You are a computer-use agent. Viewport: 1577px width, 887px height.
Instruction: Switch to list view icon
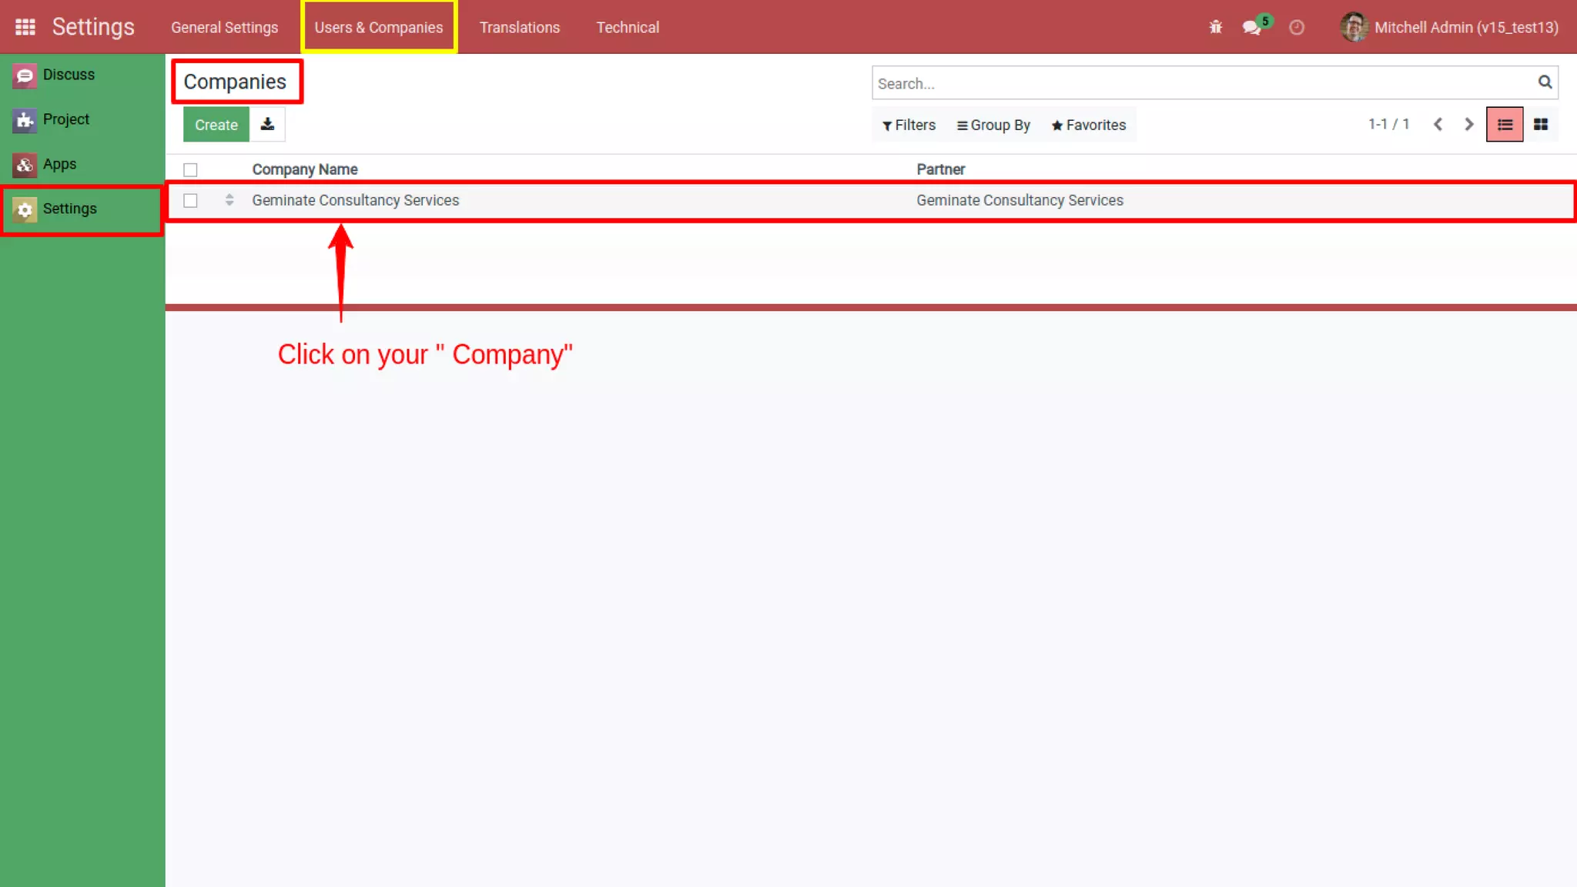1505,125
